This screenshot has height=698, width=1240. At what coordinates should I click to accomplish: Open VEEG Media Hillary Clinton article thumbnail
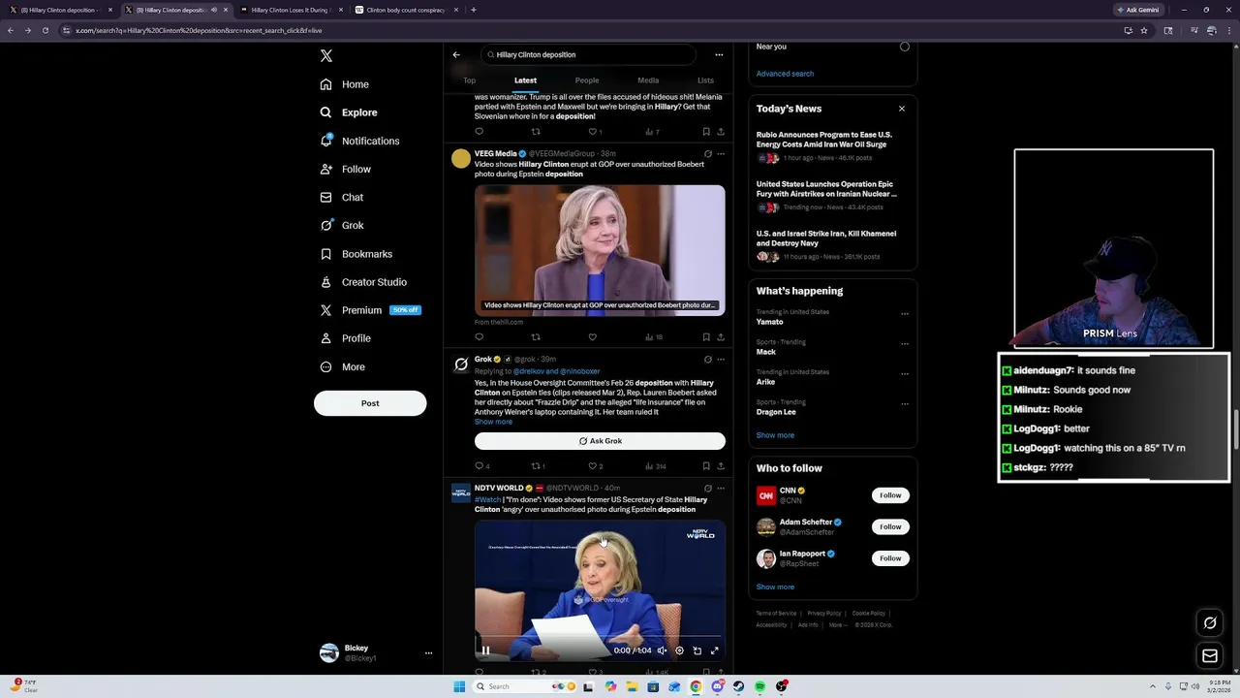click(600, 250)
